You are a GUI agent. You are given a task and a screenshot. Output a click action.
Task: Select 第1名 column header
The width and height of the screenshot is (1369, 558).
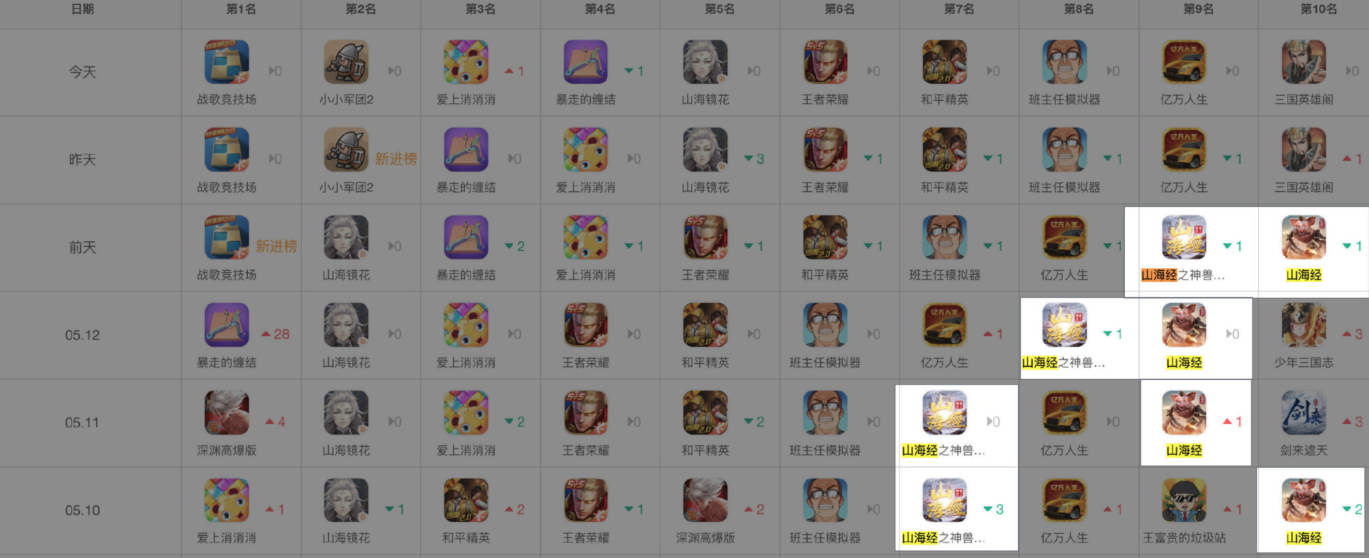coord(241,9)
